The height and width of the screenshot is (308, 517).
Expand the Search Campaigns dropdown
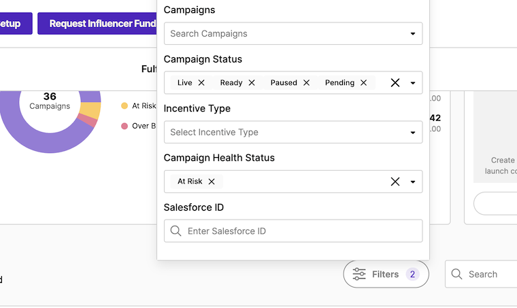pos(412,34)
